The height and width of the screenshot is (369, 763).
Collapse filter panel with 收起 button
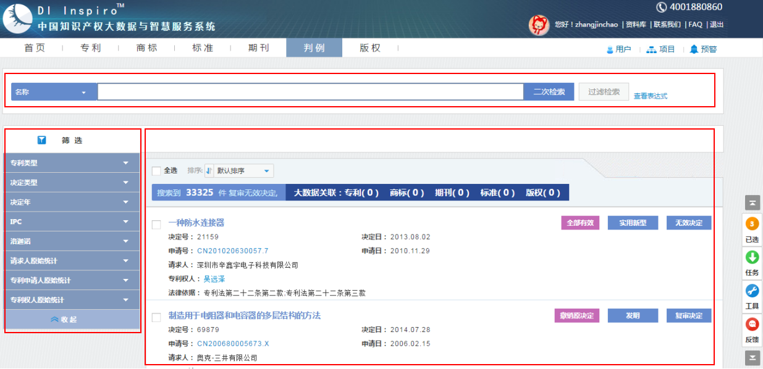tap(72, 320)
